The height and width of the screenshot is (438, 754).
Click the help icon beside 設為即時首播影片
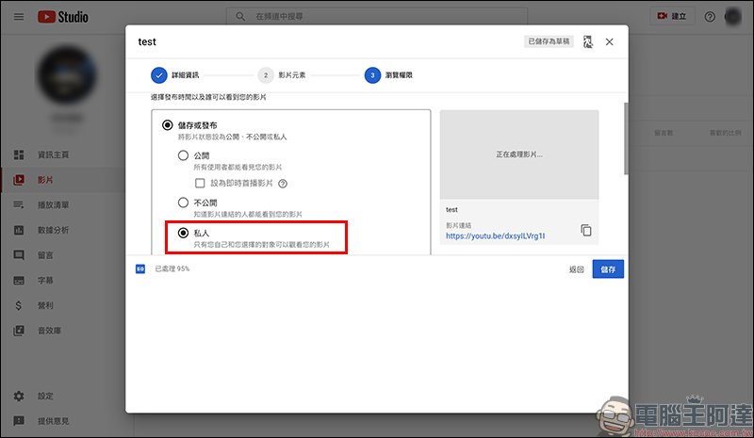283,184
